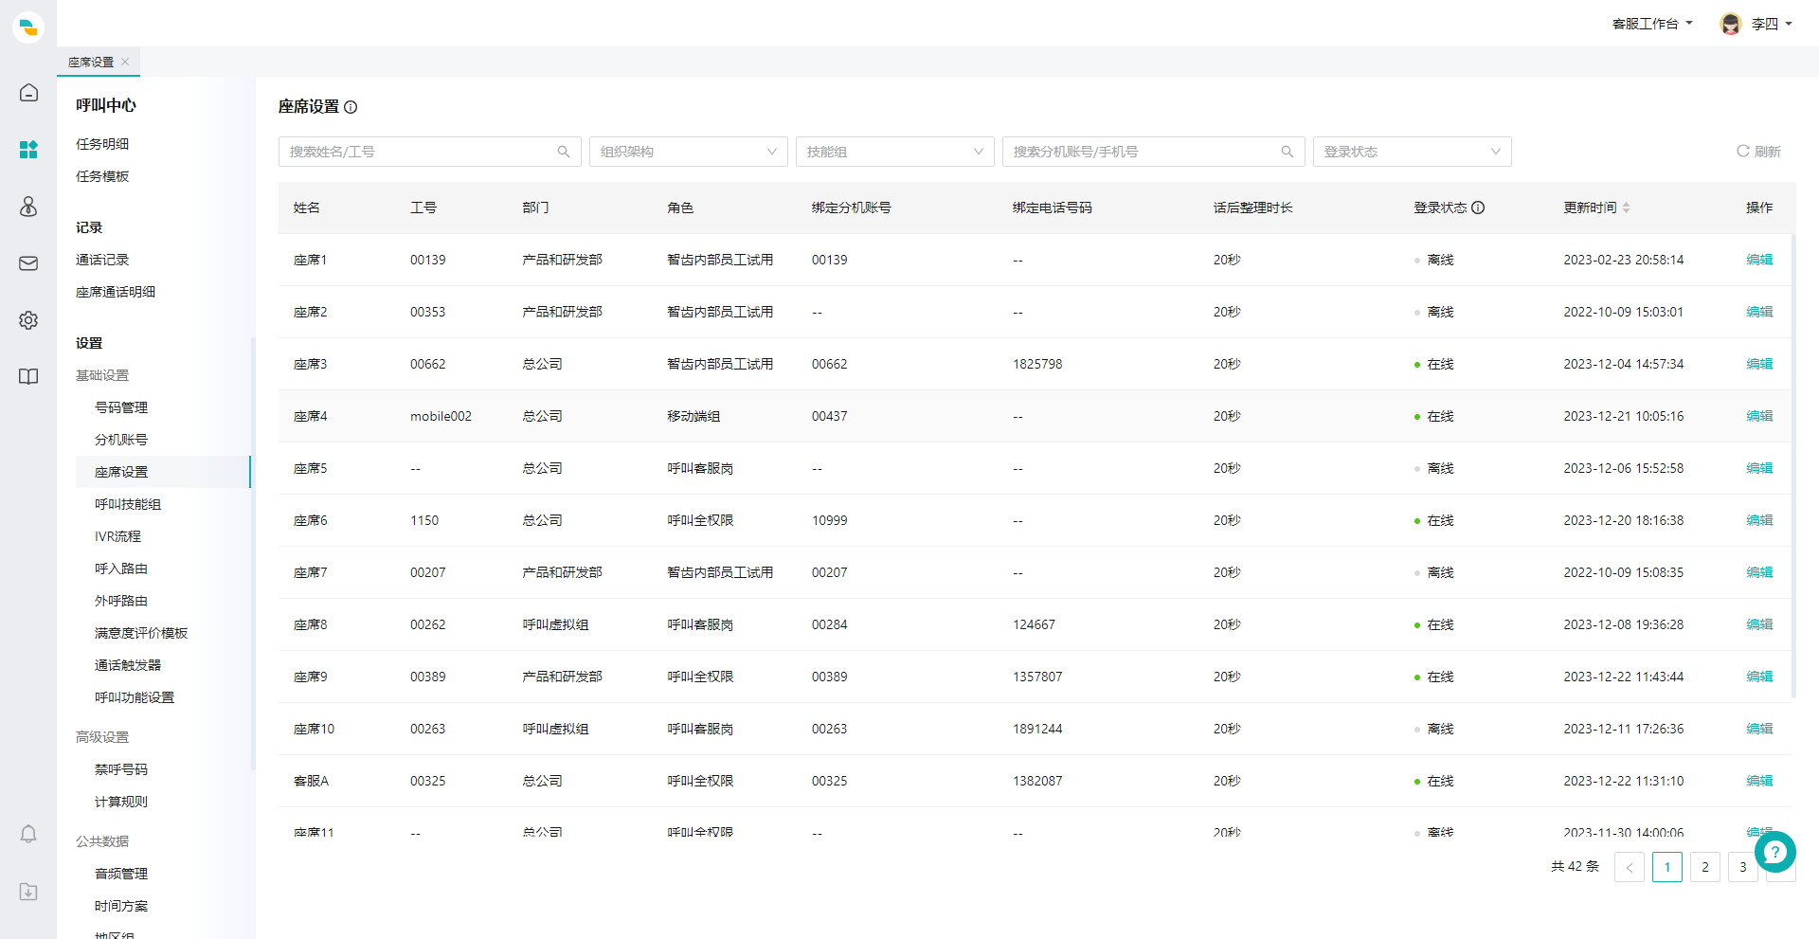Sort by 更新时间 column arrow
1819x939 pixels.
(1626, 208)
